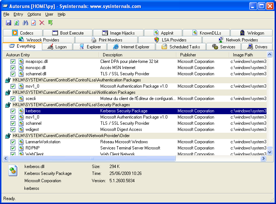Uncheck the msapsspc.dll entry checkbox

click(x=13, y=61)
